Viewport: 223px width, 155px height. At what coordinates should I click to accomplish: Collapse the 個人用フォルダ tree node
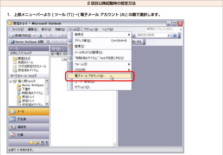tap(11, 82)
